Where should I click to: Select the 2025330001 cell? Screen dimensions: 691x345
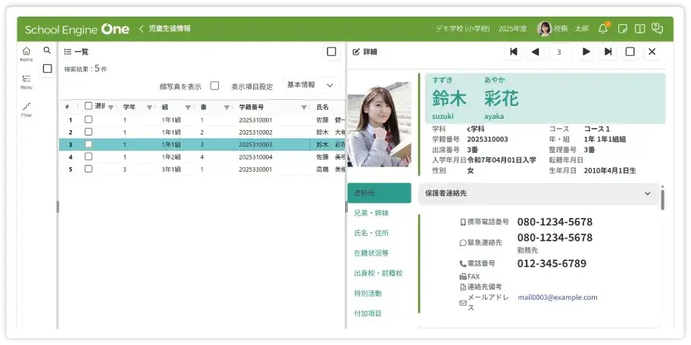coord(255,169)
